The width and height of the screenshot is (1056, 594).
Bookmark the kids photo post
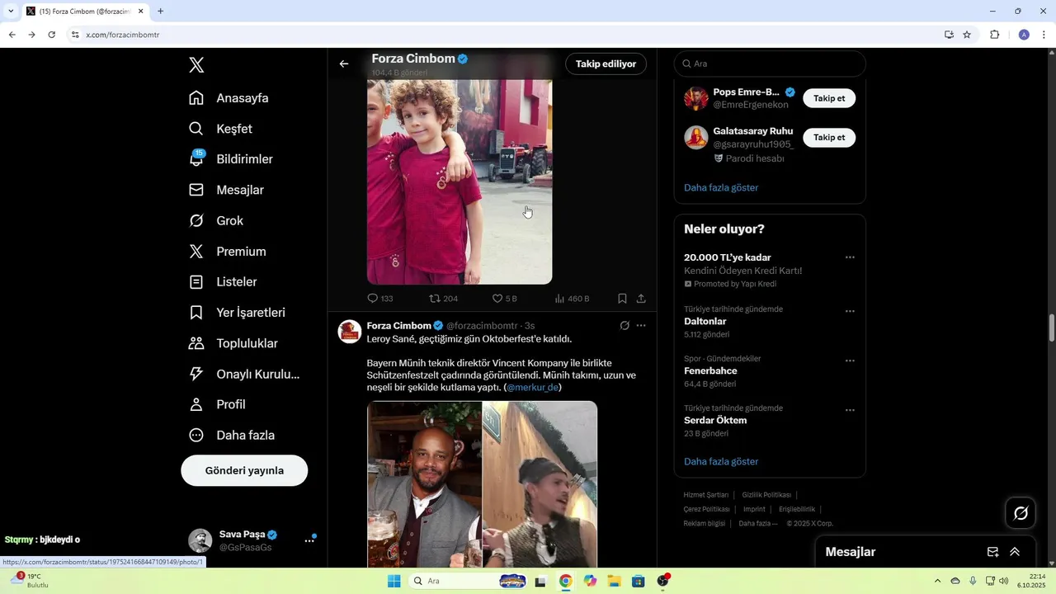(622, 299)
